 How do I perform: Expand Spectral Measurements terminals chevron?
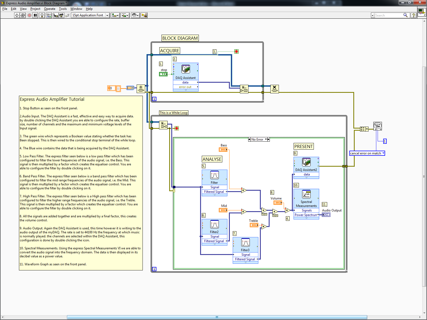click(306, 218)
